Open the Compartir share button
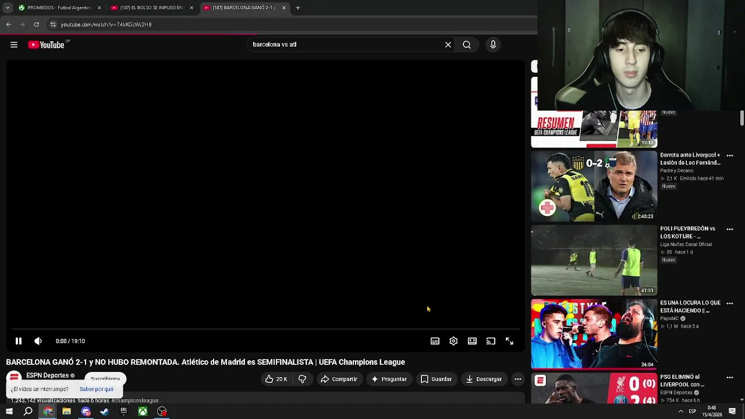The image size is (745, 419). coord(339,379)
